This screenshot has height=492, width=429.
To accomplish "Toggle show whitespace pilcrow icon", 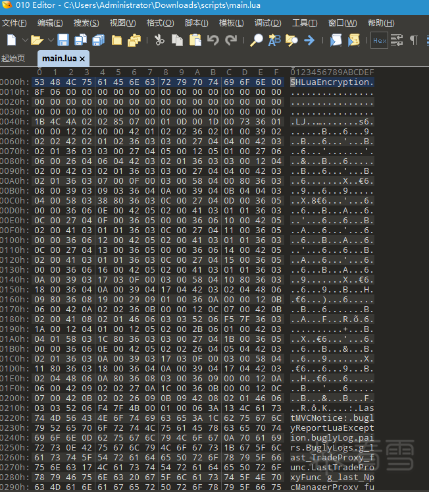I will (414, 40).
